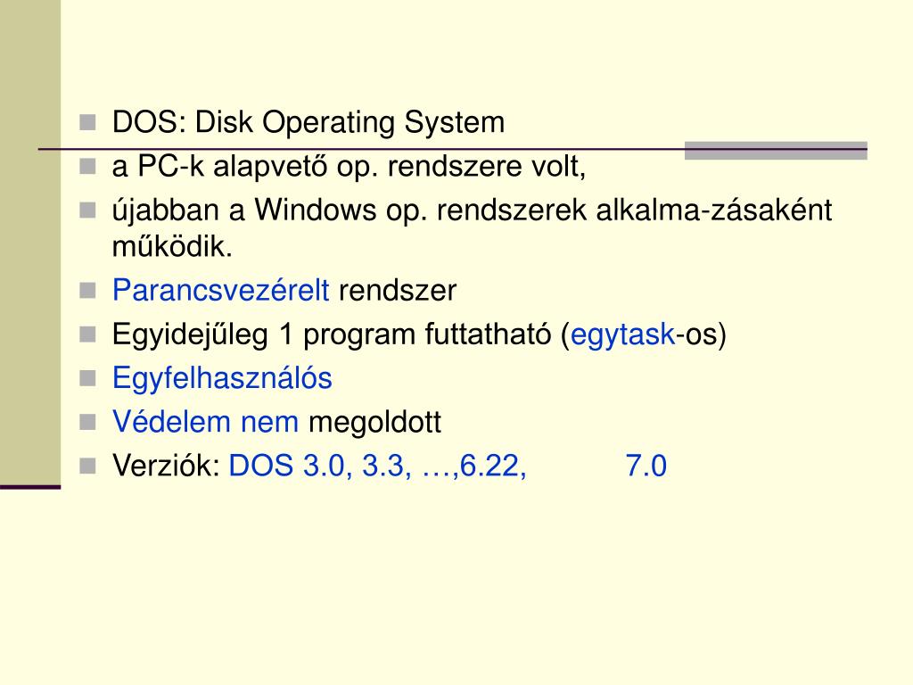The image size is (913, 685).
Task: Click the blue 'DOS 3.0, 3.3' versions text
Action: [x=320, y=466]
